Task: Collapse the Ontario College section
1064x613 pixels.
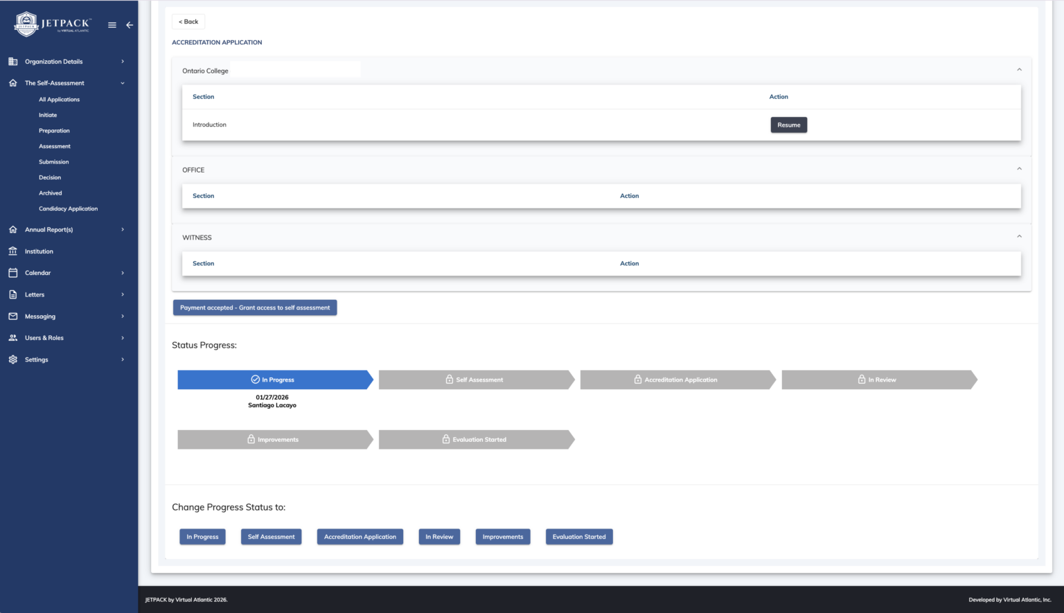Action: 1019,69
